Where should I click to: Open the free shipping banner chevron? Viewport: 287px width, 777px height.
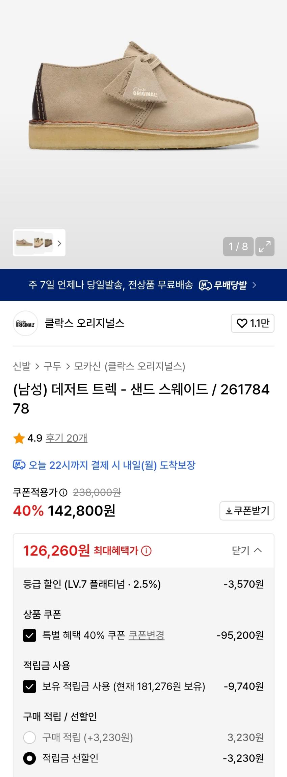[255, 285]
